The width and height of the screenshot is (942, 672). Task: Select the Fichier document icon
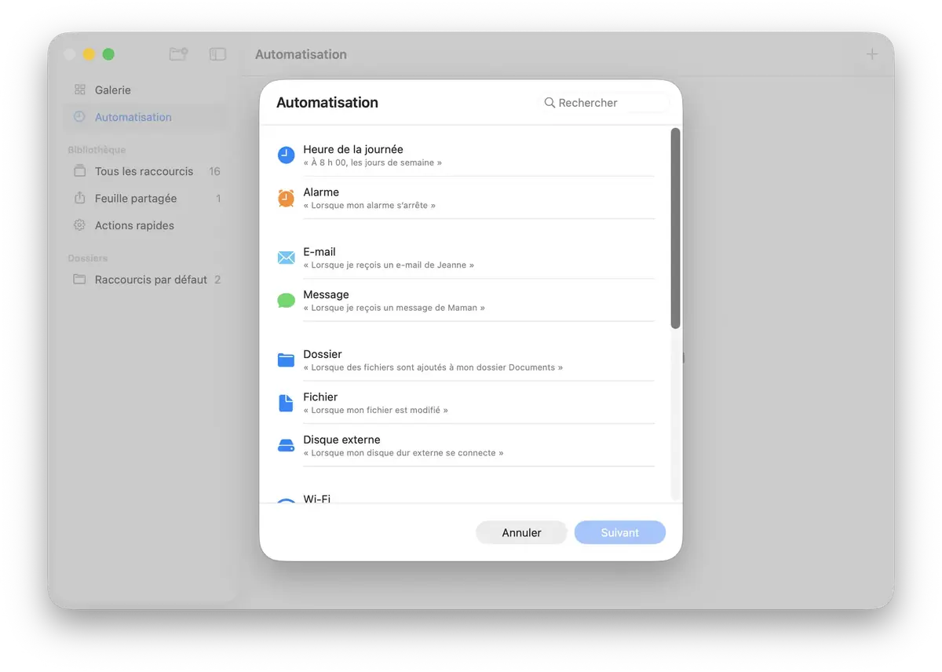coord(286,402)
